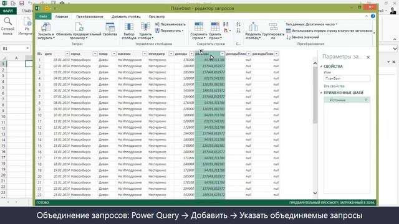Click the Замена значений button

[x=303, y=37]
